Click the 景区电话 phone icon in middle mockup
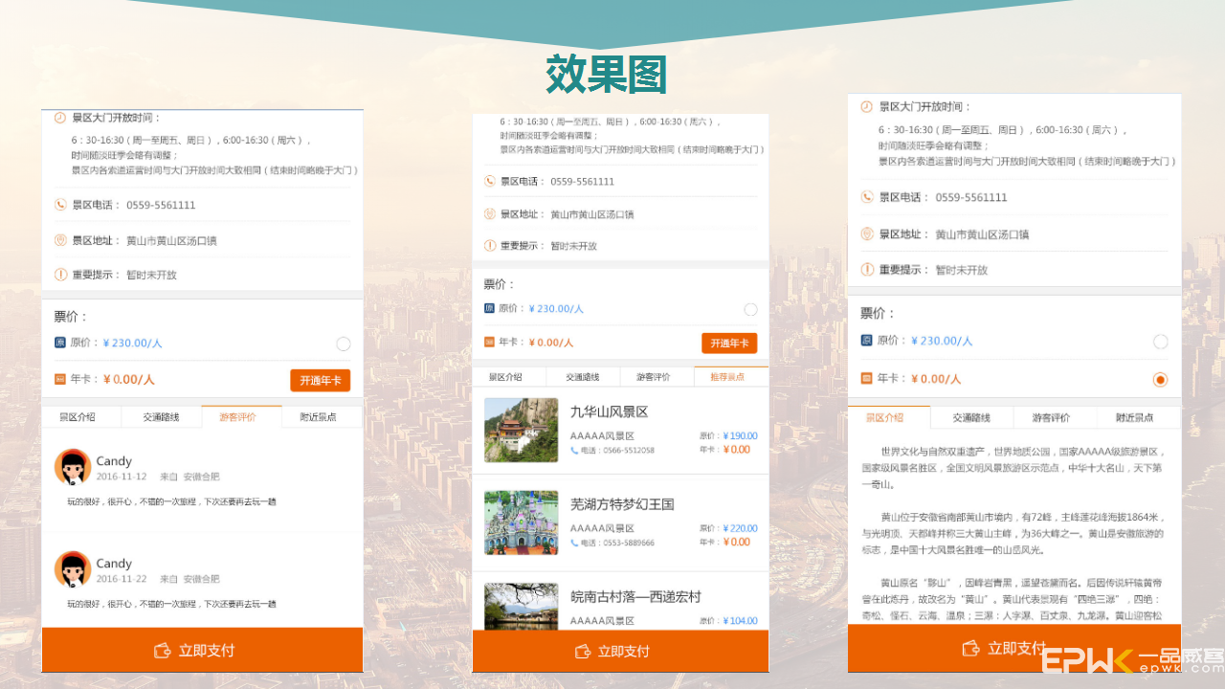Viewport: 1225px width, 689px height. [x=489, y=181]
